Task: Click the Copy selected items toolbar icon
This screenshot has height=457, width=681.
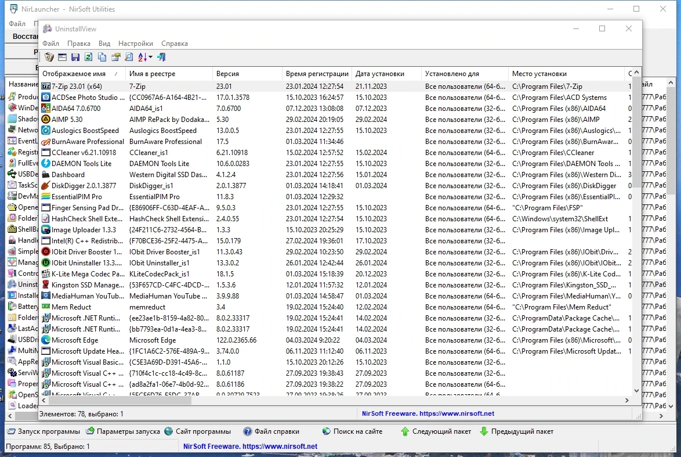Action: tap(102, 57)
